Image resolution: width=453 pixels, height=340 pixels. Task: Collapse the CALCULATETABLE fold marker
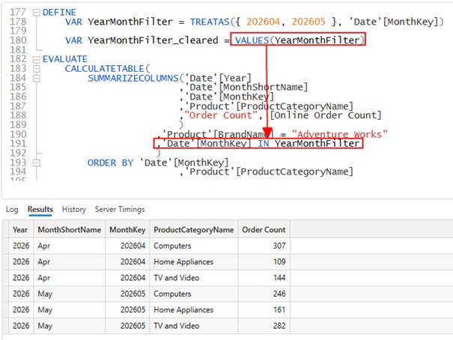(x=36, y=69)
